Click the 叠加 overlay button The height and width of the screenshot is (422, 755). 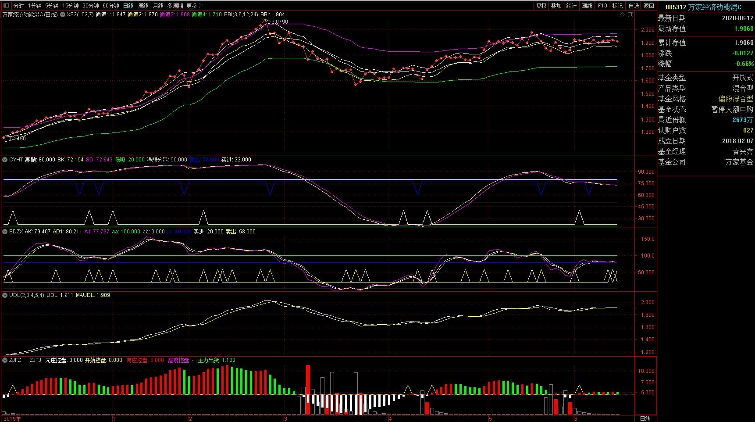[x=556, y=6]
